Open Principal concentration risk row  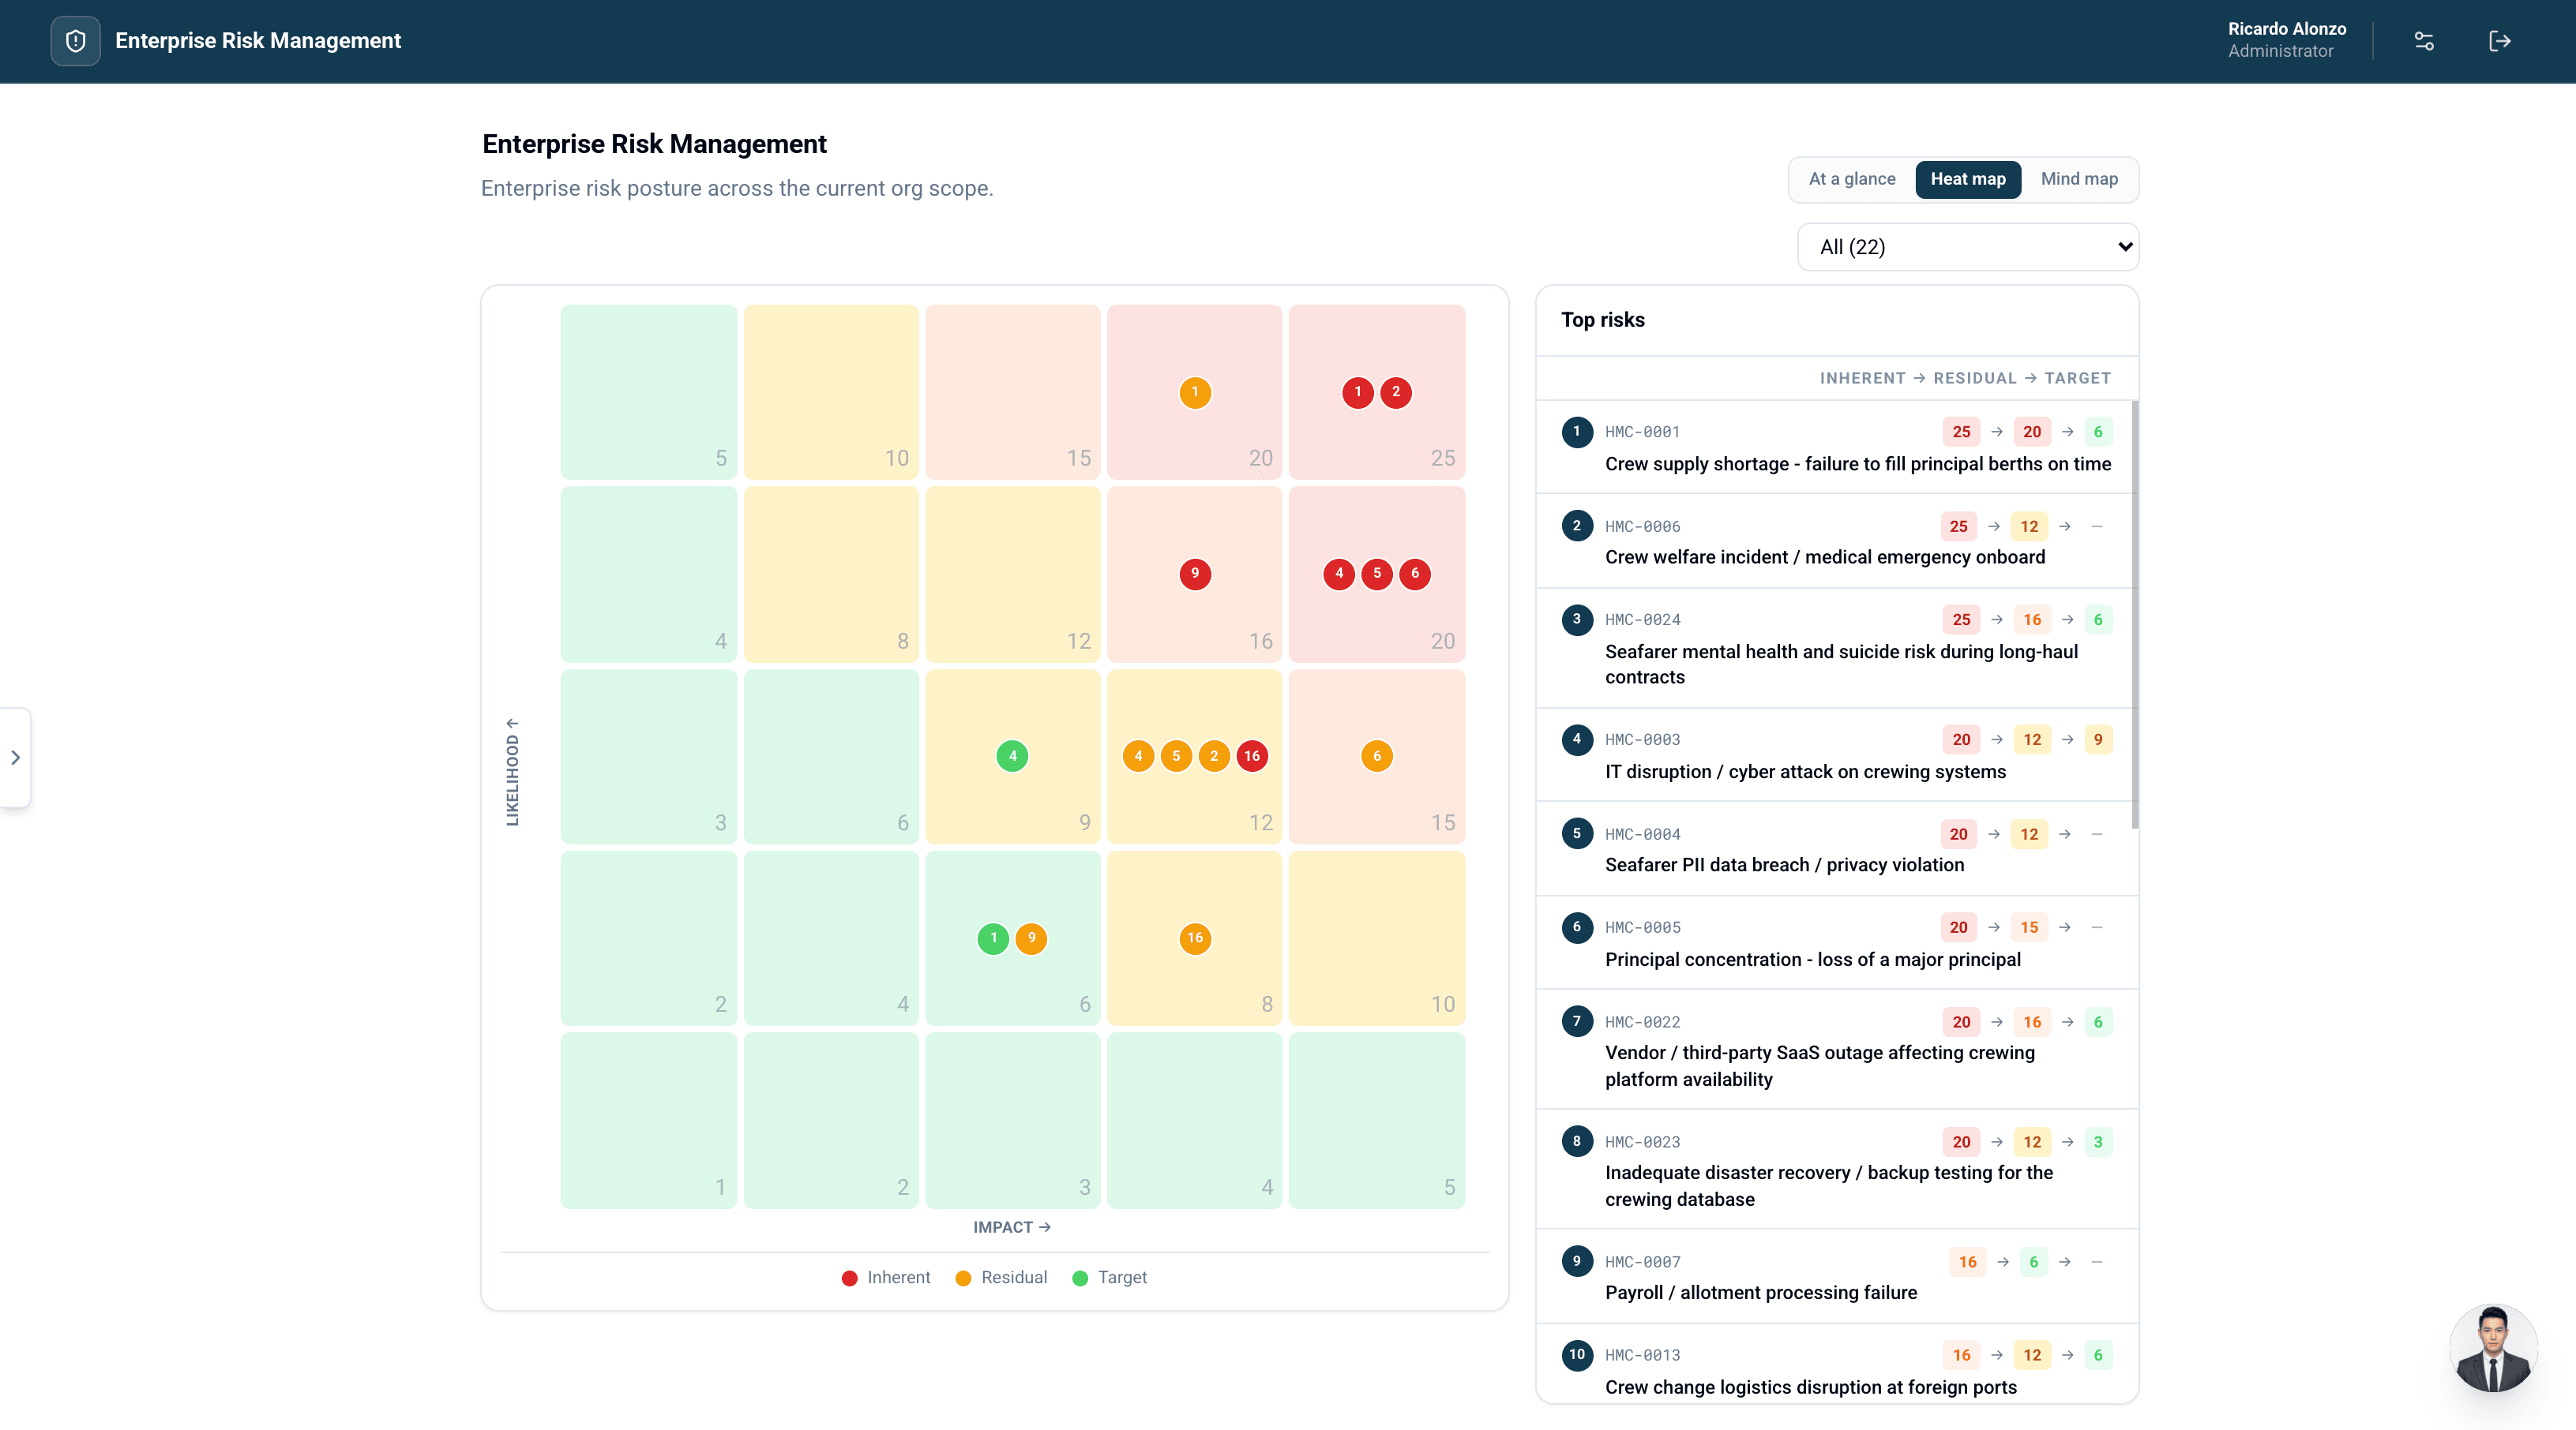1836,942
